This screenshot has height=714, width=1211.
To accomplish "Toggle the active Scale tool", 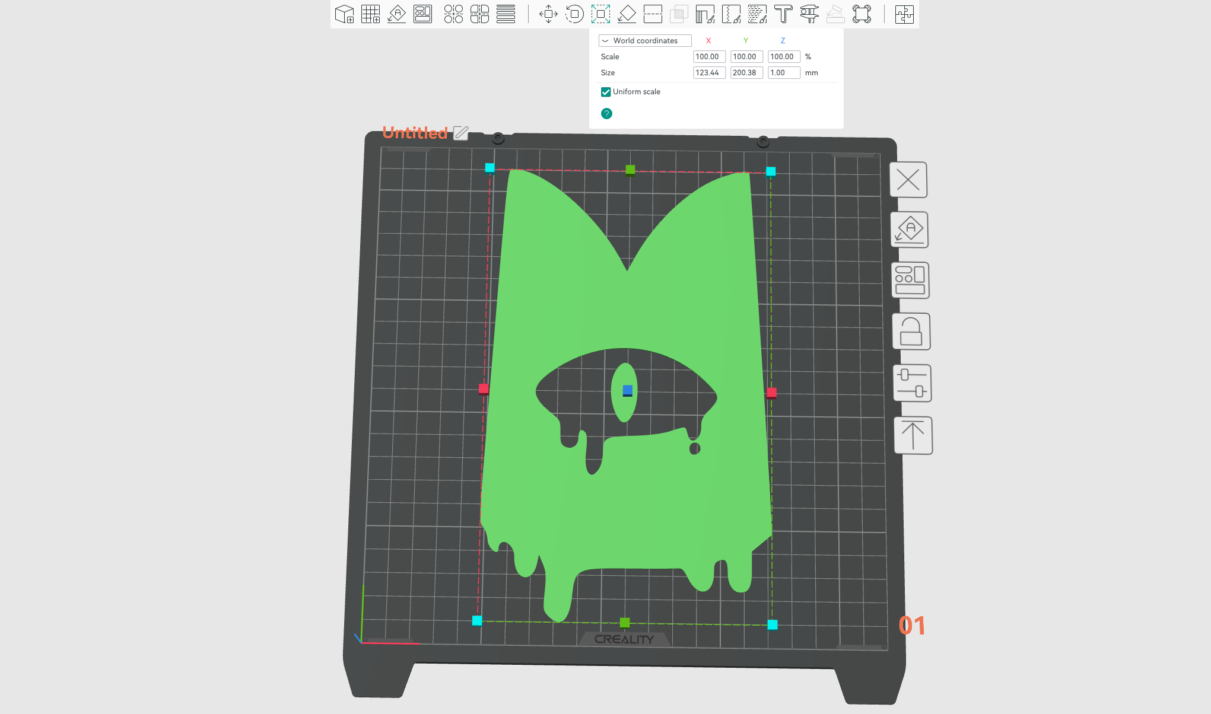I will 600,14.
